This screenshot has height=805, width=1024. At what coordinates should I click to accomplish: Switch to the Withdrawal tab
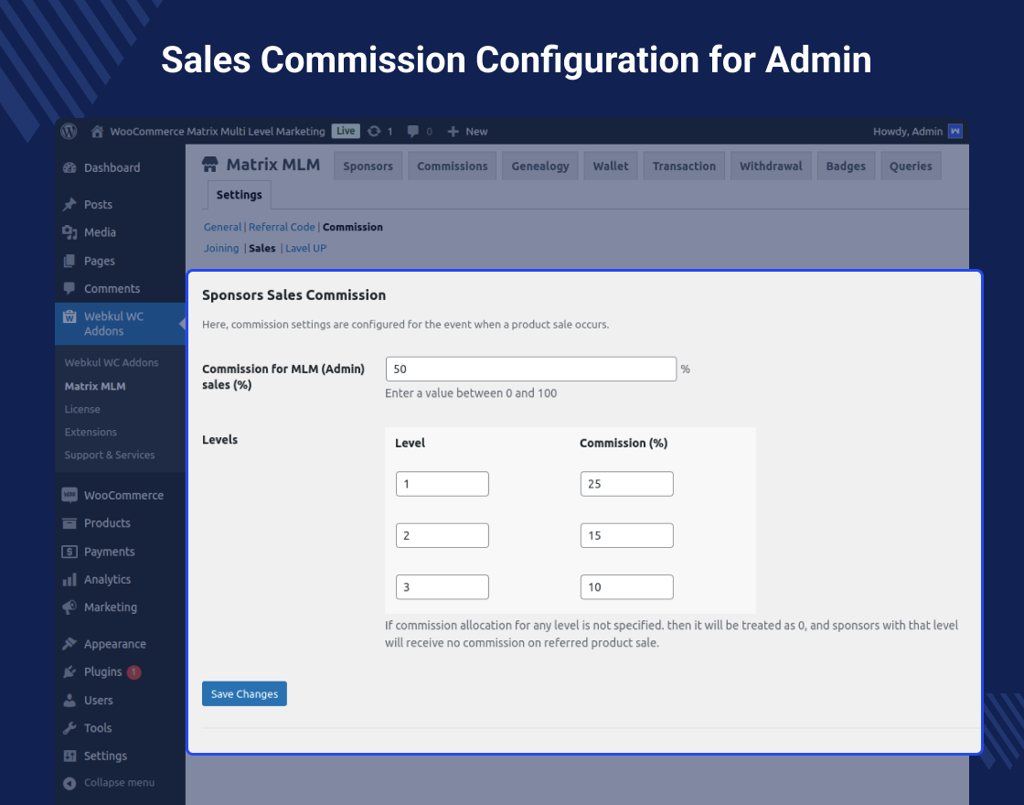point(771,166)
